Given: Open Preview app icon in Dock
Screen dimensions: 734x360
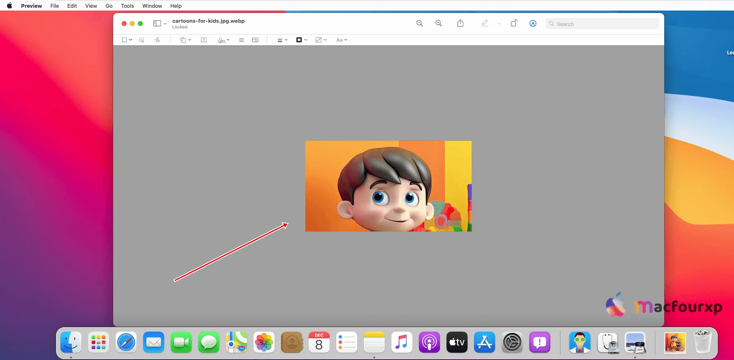Looking at the screenshot, I should pyautogui.click(x=635, y=343).
